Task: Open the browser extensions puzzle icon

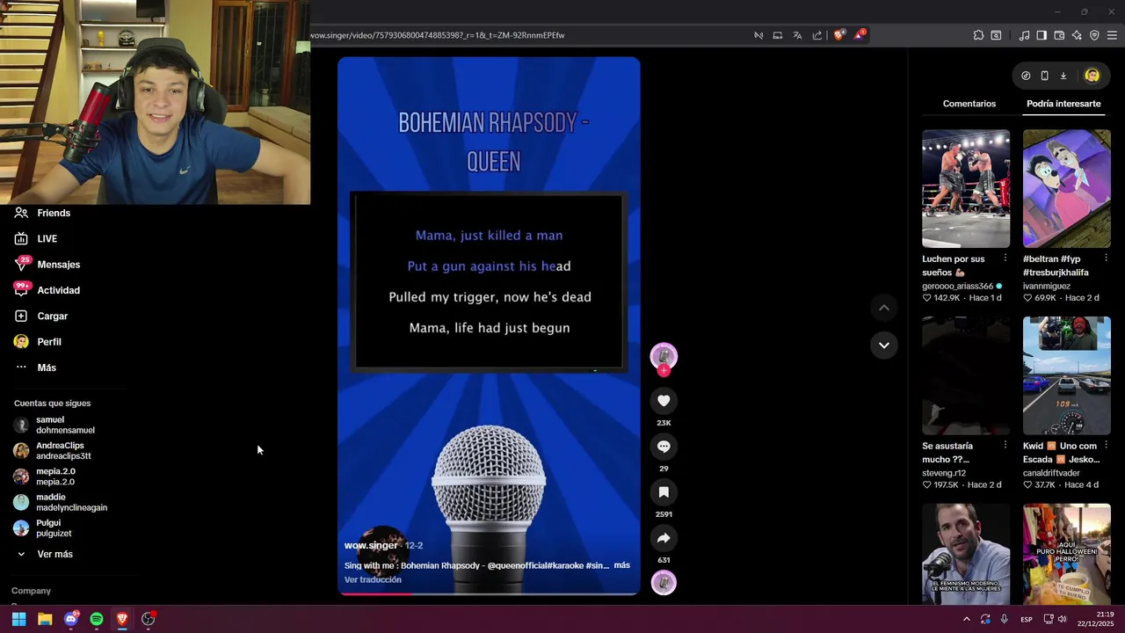Action: 978,35
